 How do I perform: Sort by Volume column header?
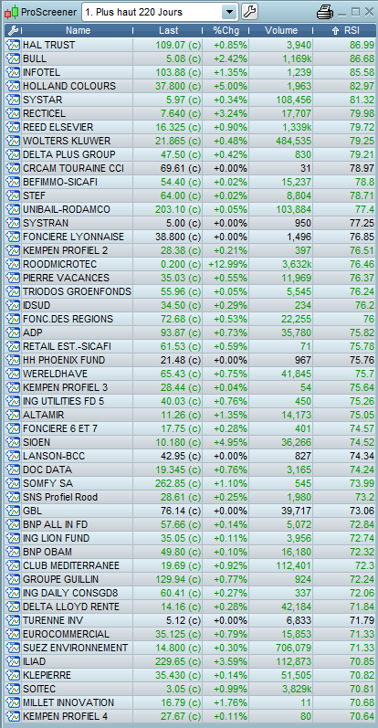point(281,31)
